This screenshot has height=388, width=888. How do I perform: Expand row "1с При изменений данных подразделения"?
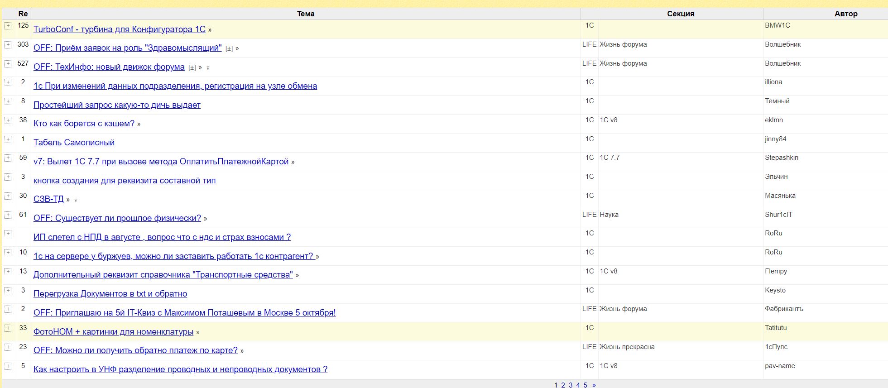click(8, 82)
